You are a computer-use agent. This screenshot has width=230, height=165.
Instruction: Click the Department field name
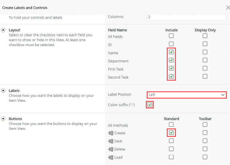tap(118, 61)
